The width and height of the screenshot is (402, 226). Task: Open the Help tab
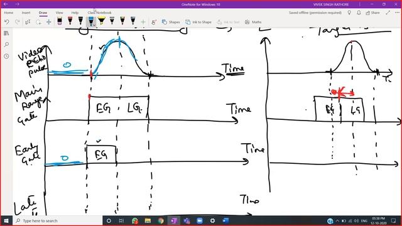click(75, 13)
